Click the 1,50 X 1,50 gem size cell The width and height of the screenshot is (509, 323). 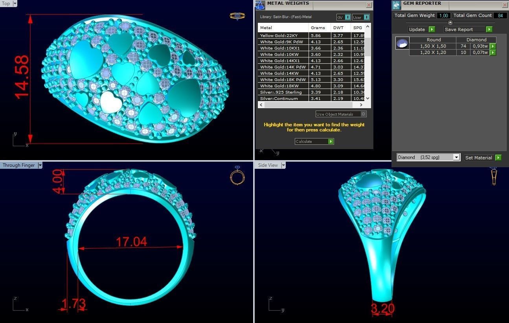(433, 46)
